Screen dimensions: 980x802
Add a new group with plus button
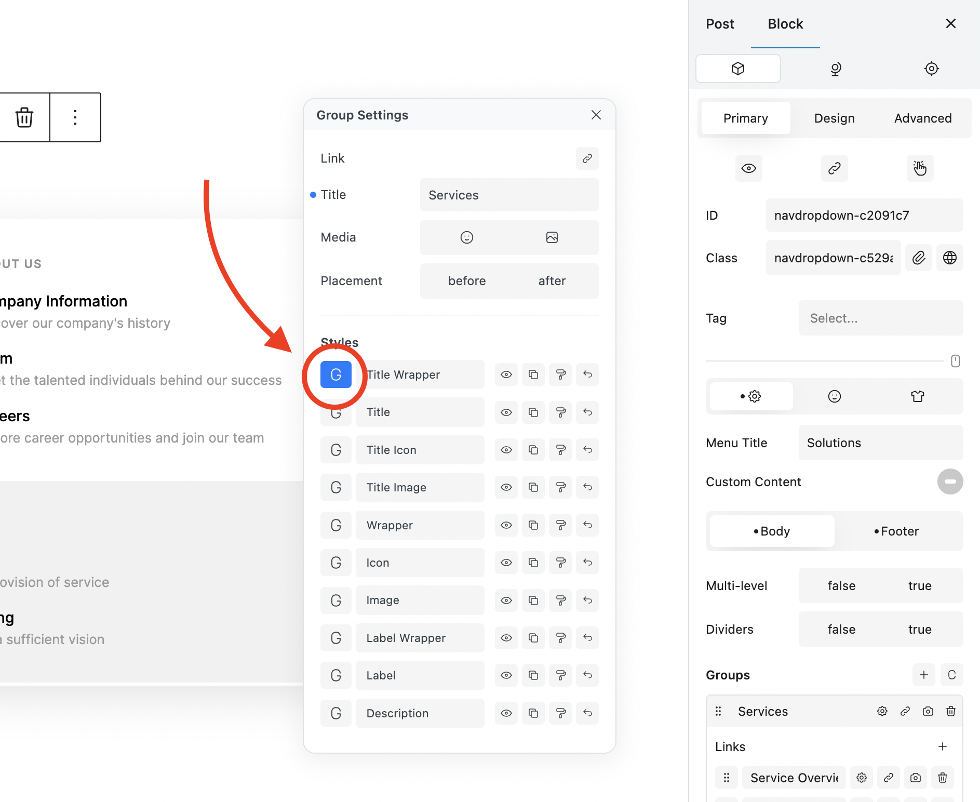(923, 675)
